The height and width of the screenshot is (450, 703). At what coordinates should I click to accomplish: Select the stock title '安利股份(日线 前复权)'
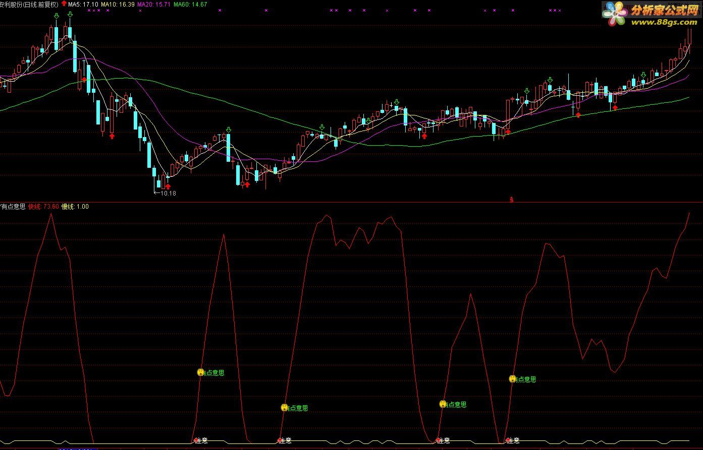click(29, 4)
